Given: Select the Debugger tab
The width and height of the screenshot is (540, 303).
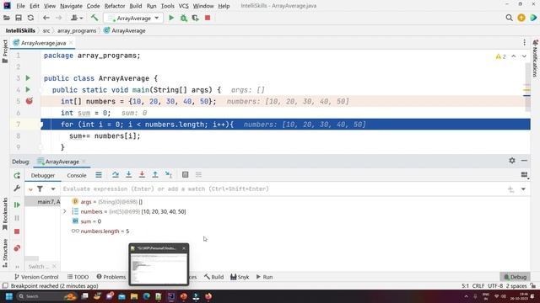Looking at the screenshot, I should [x=43, y=175].
